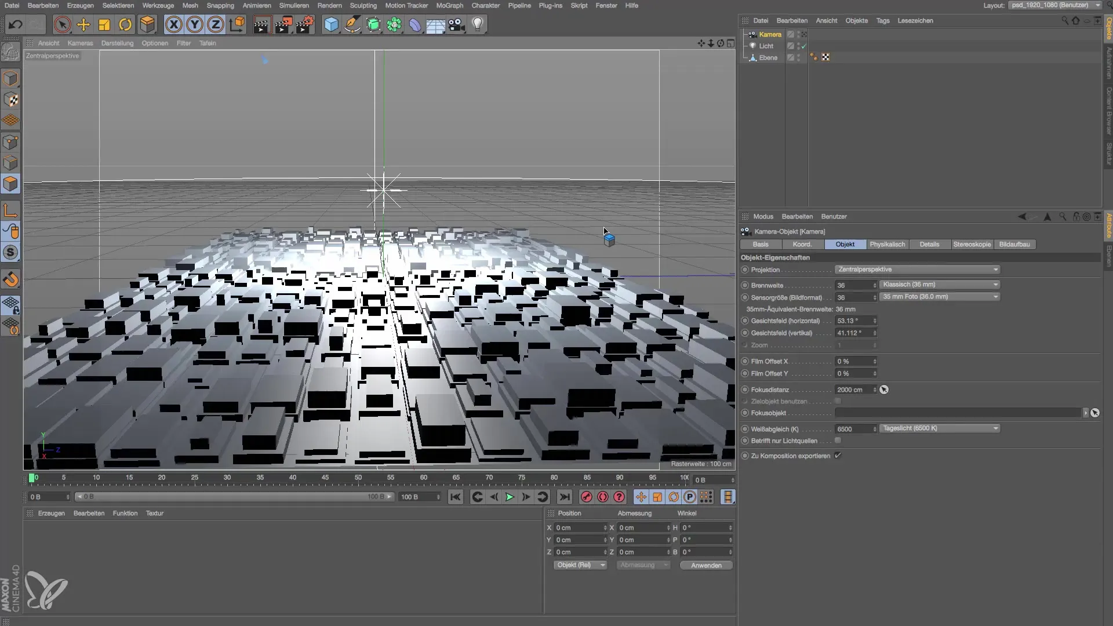Viewport: 1113px width, 626px height.
Task: Record active objects keyframe
Action: tap(587, 497)
